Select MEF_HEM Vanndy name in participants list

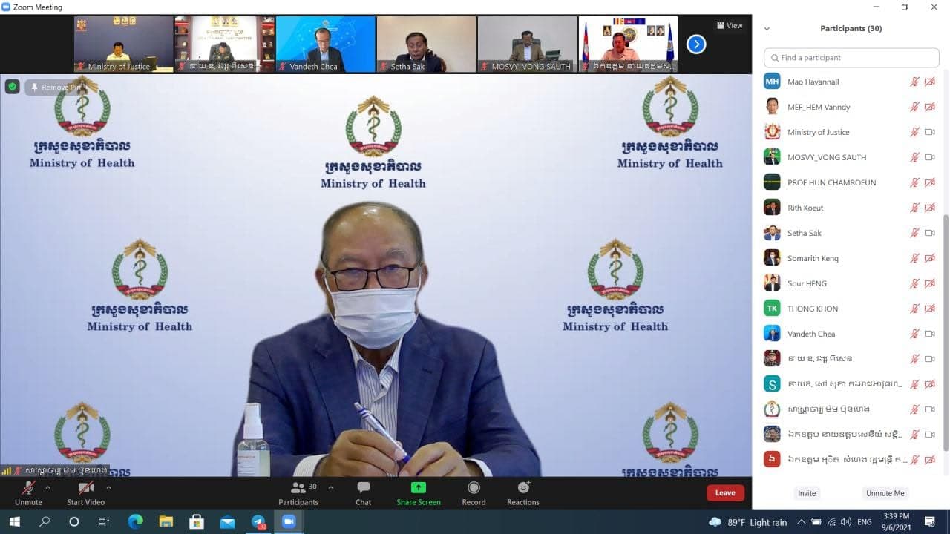click(819, 107)
